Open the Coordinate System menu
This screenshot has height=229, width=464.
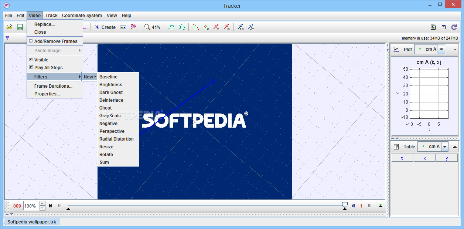click(x=82, y=16)
